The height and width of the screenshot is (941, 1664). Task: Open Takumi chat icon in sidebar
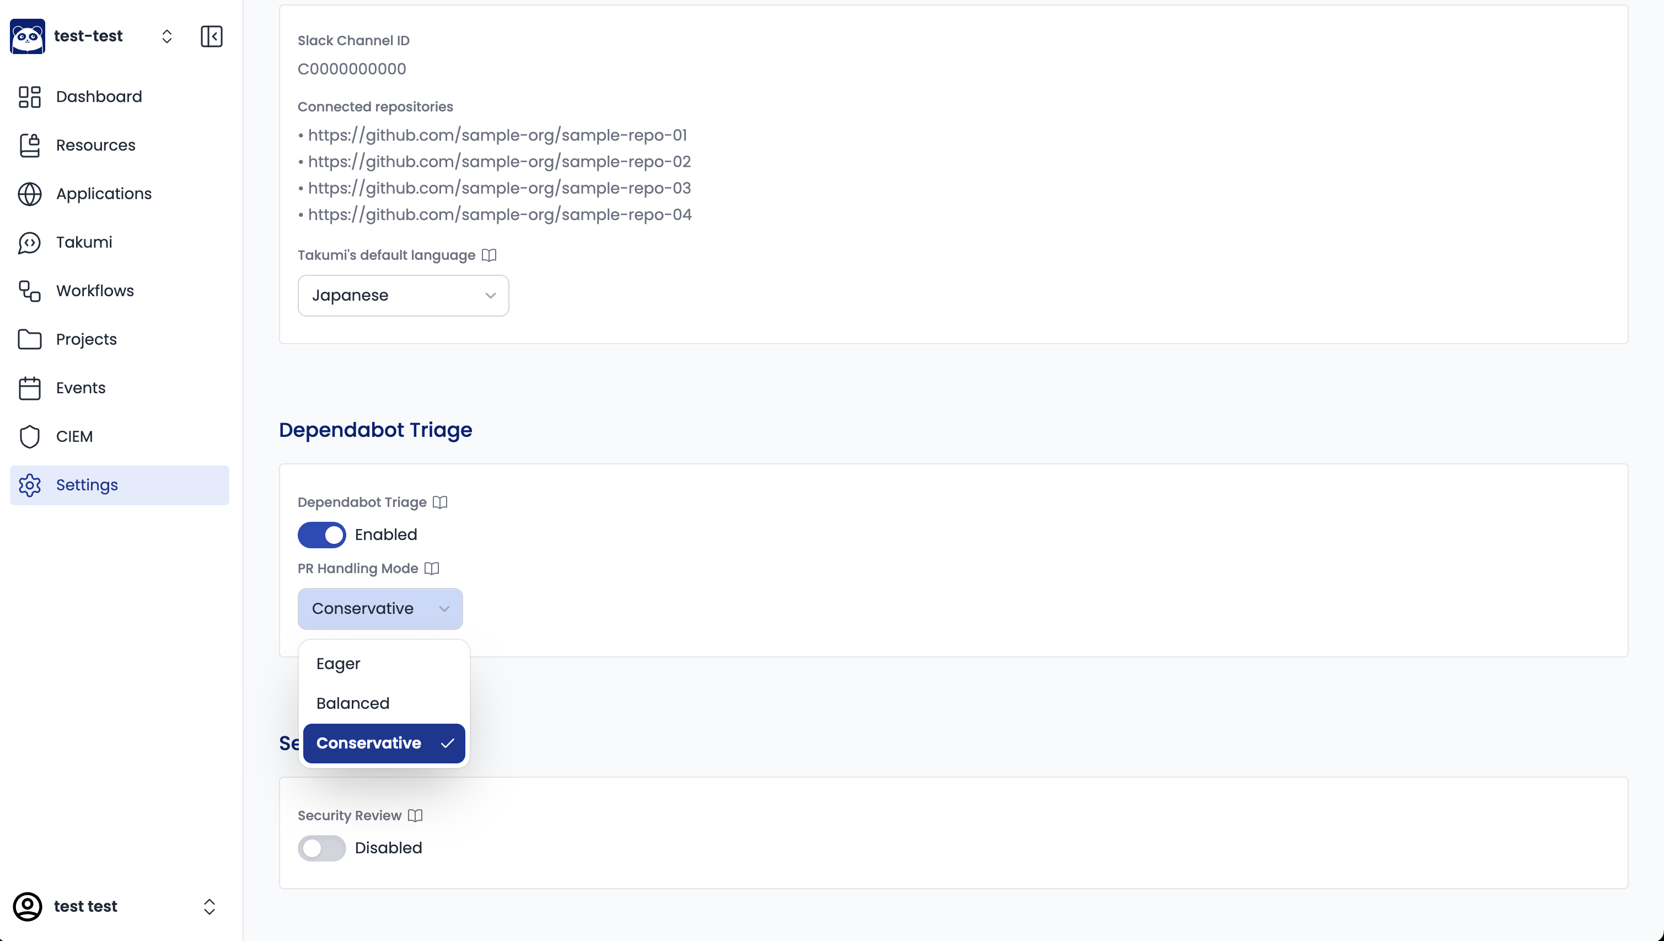(x=30, y=242)
